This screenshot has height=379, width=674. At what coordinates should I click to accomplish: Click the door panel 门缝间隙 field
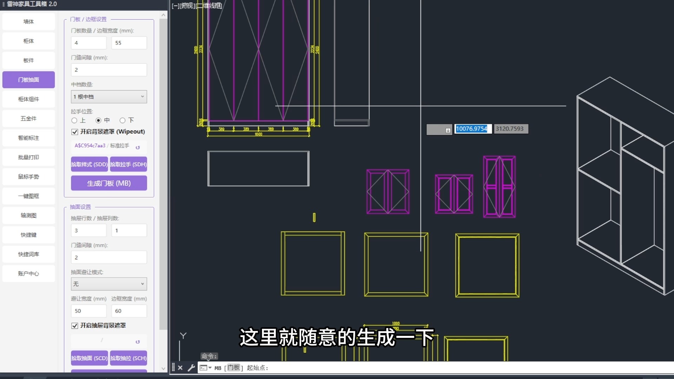(109, 70)
